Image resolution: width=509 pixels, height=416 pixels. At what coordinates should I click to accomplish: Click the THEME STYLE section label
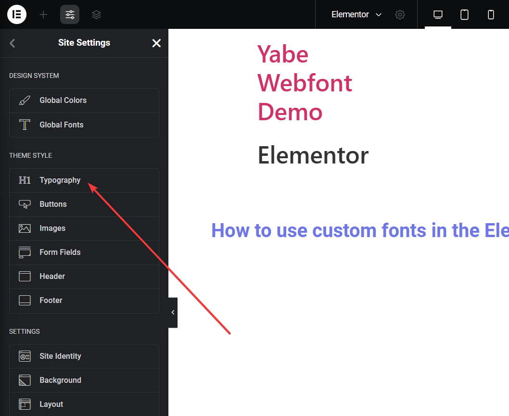pos(30,155)
